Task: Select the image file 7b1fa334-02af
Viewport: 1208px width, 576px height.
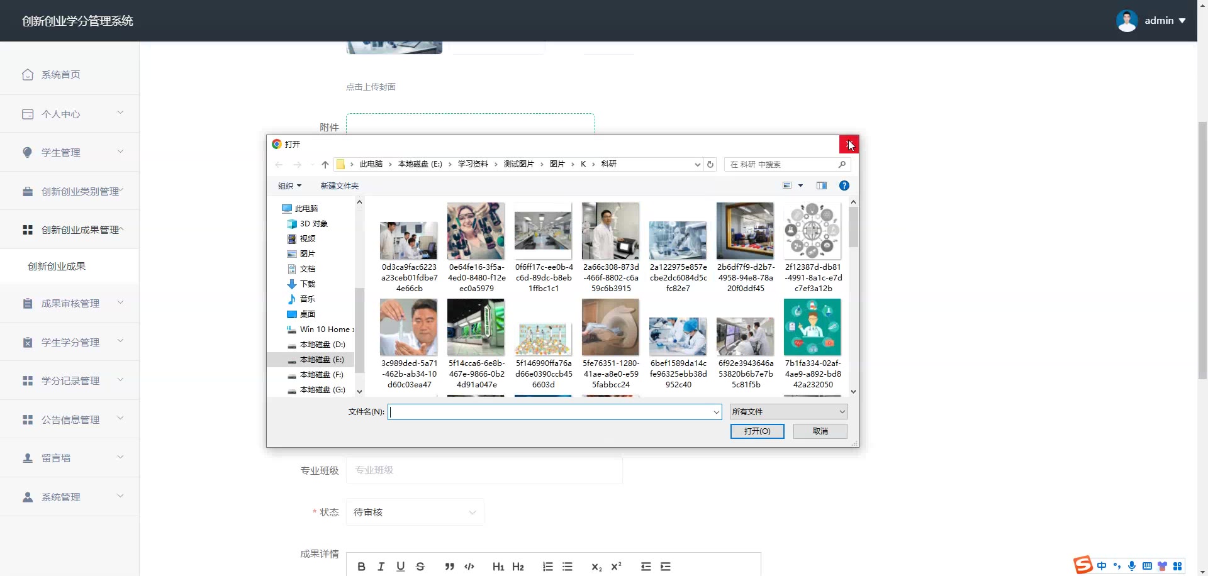Action: click(x=813, y=344)
